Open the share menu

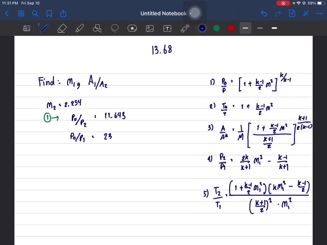63,13
